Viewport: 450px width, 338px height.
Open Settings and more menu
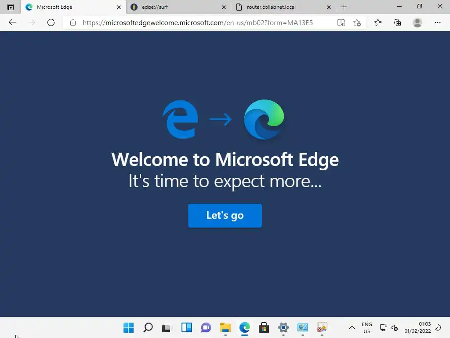tap(437, 22)
